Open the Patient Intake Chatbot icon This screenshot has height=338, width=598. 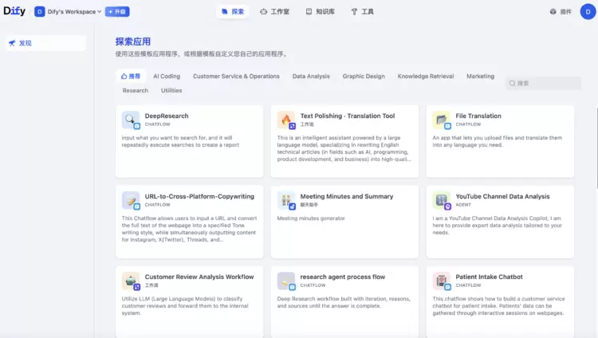click(442, 281)
